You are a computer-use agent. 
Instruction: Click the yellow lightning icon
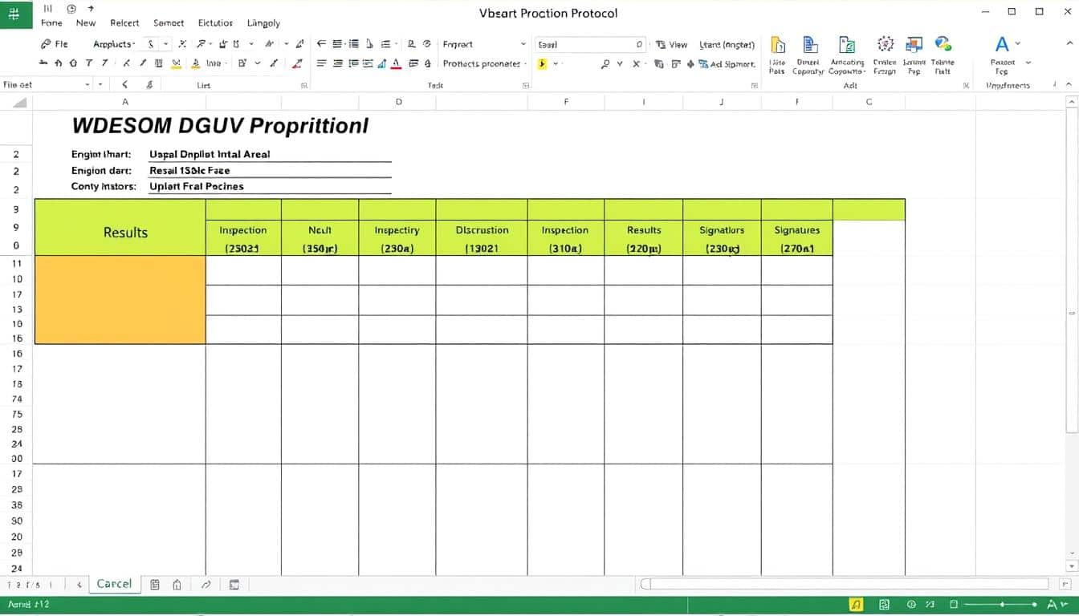[542, 63]
